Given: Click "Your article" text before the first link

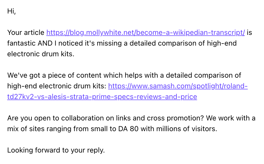Looking at the screenshot, I should 26,33.
